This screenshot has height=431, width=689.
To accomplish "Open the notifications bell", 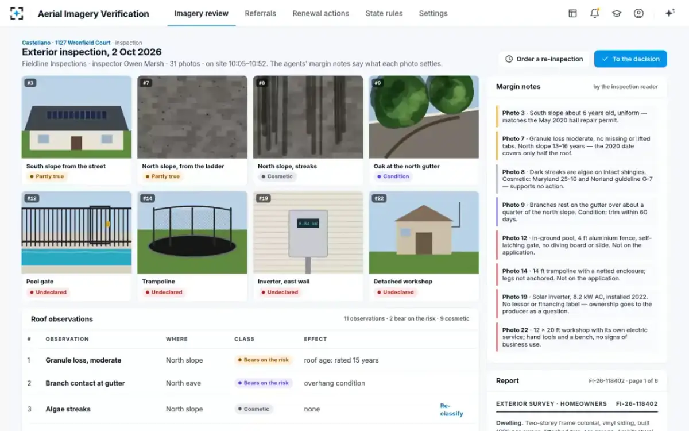I will tap(595, 13).
